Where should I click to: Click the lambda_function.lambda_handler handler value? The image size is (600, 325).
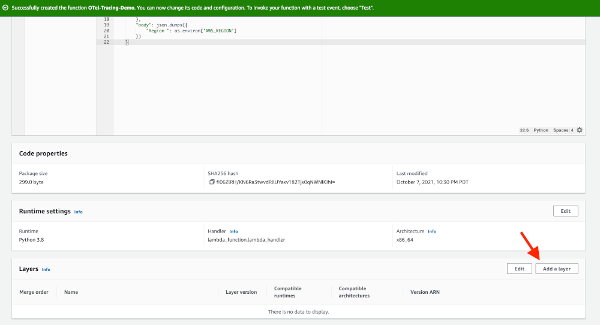247,240
